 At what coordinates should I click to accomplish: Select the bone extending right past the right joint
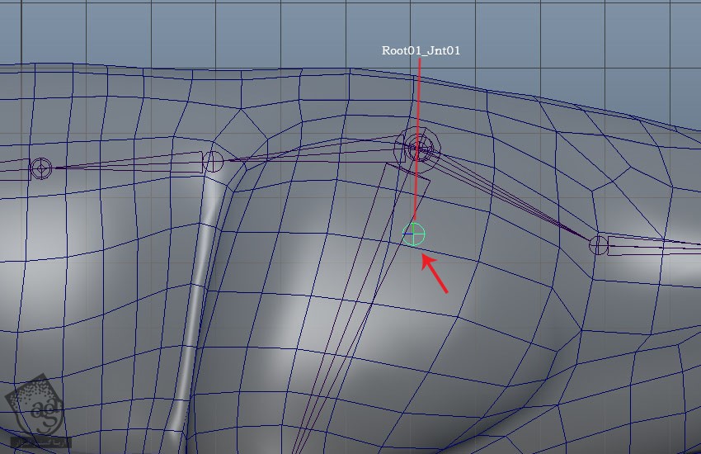point(652,247)
